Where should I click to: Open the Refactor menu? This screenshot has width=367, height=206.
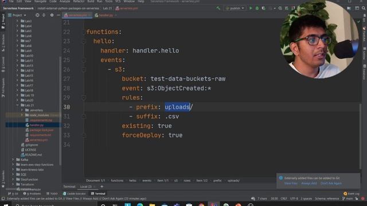pos(79,1)
